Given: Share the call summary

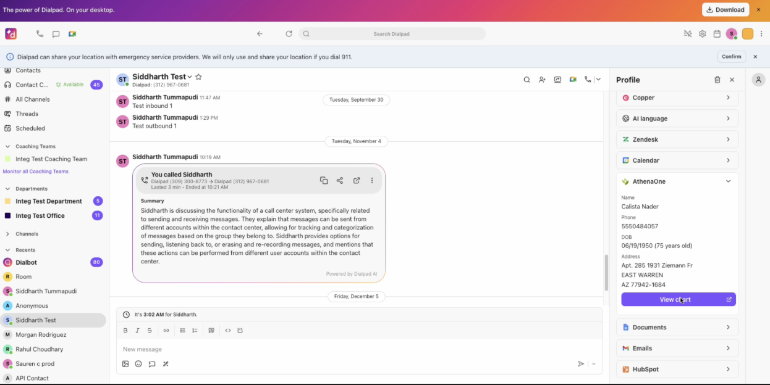Looking at the screenshot, I should 340,180.
